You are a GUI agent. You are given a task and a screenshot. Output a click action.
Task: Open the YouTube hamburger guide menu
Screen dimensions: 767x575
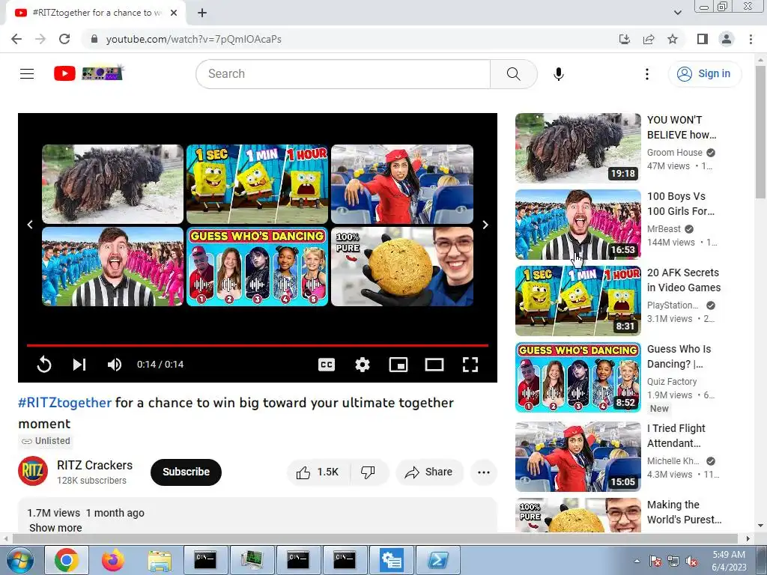tap(27, 74)
